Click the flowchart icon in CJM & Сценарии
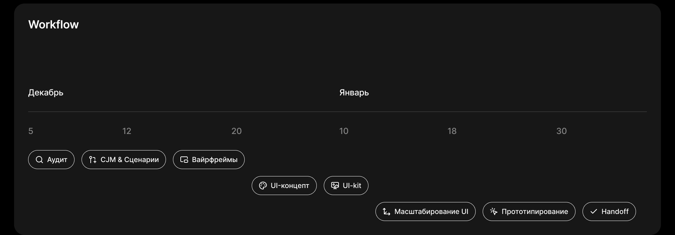This screenshot has height=235, width=675. click(x=93, y=160)
